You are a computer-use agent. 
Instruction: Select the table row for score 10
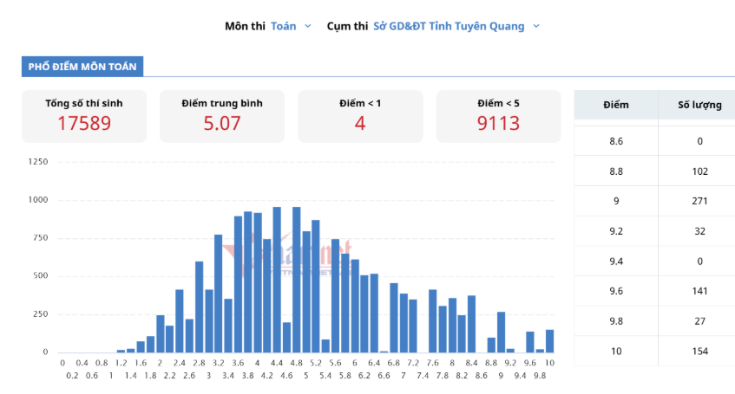[x=654, y=351]
